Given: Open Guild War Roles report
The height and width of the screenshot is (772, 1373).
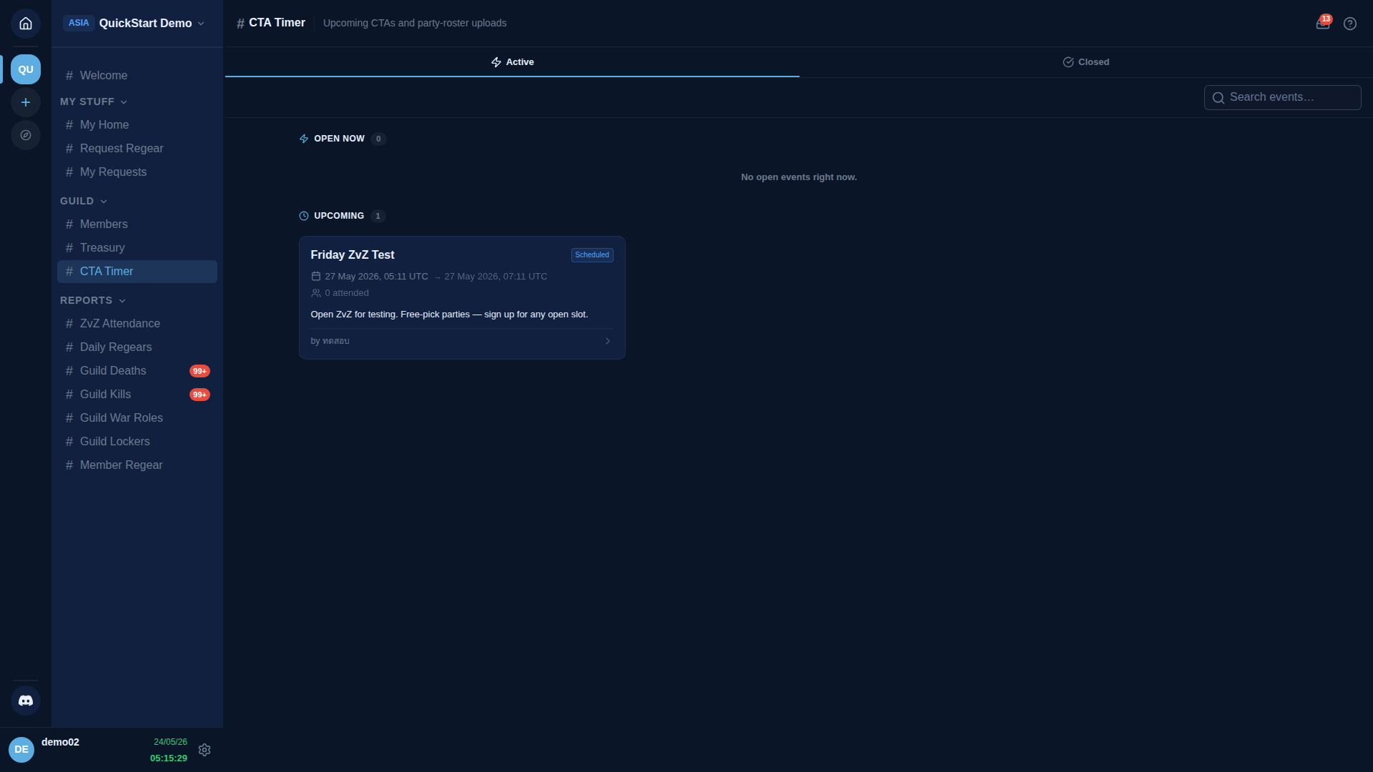Looking at the screenshot, I should point(137,418).
